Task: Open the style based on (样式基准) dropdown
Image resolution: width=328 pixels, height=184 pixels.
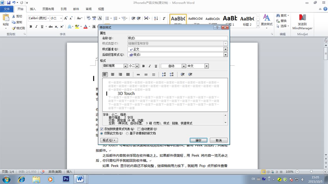Action: coord(226,49)
